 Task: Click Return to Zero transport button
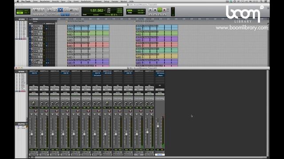coord(150,15)
